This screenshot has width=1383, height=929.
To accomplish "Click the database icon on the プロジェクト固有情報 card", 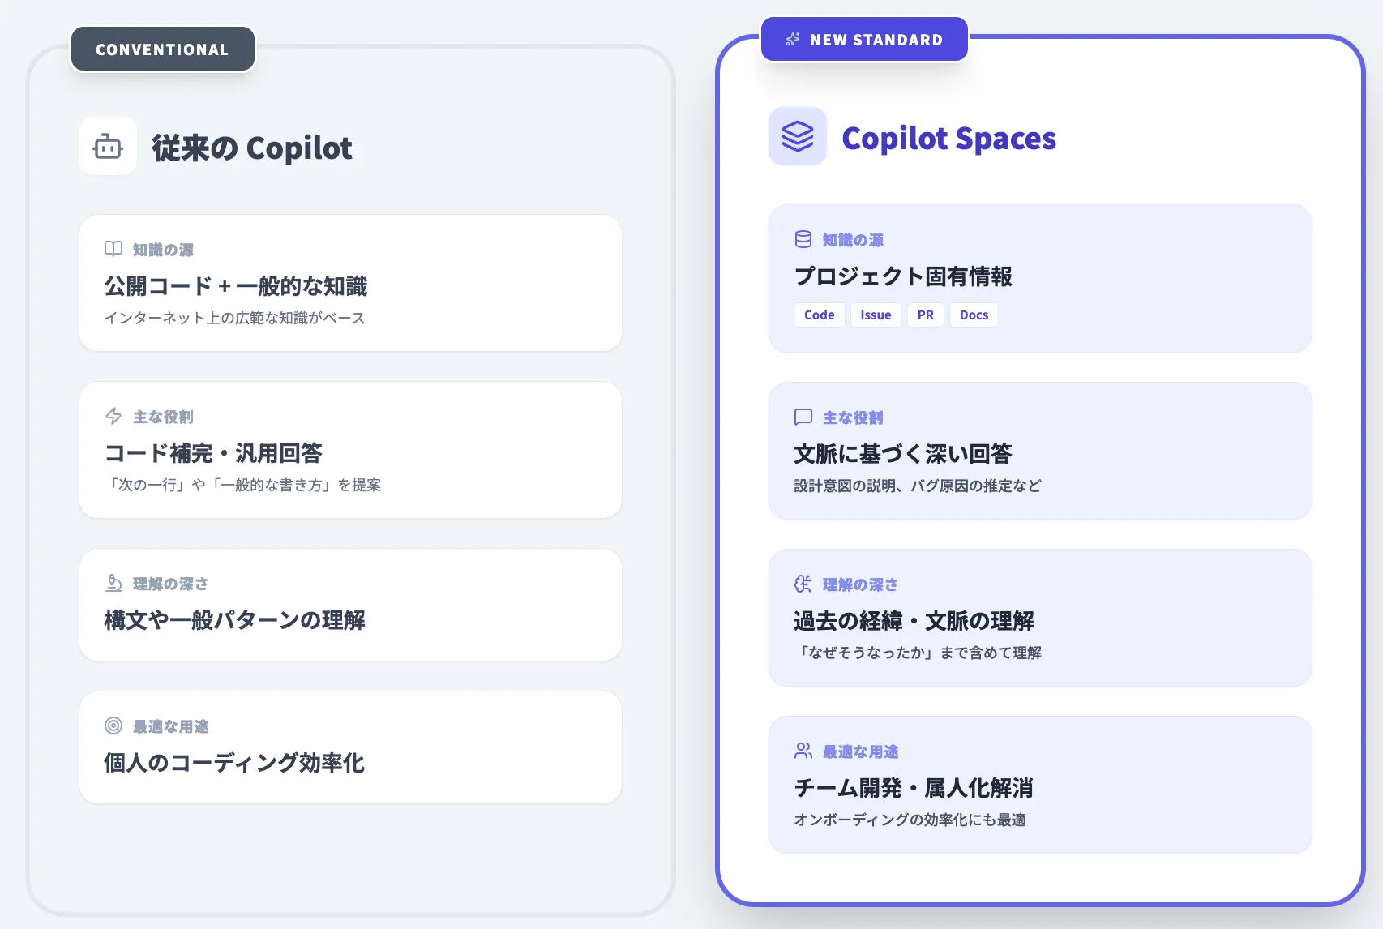I will [803, 238].
